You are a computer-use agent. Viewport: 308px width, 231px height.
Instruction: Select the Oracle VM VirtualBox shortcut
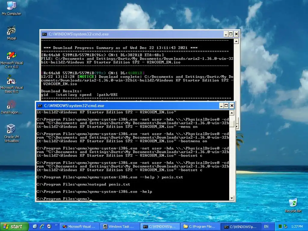(x=11, y=133)
